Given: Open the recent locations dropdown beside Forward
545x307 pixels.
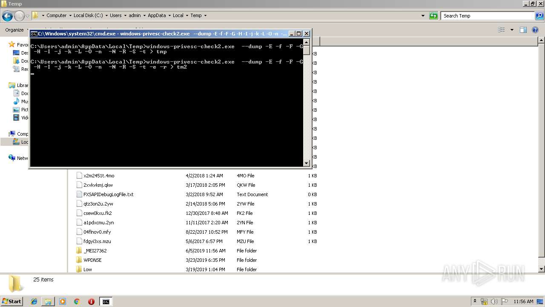Looking at the screenshot, I should point(27,16).
